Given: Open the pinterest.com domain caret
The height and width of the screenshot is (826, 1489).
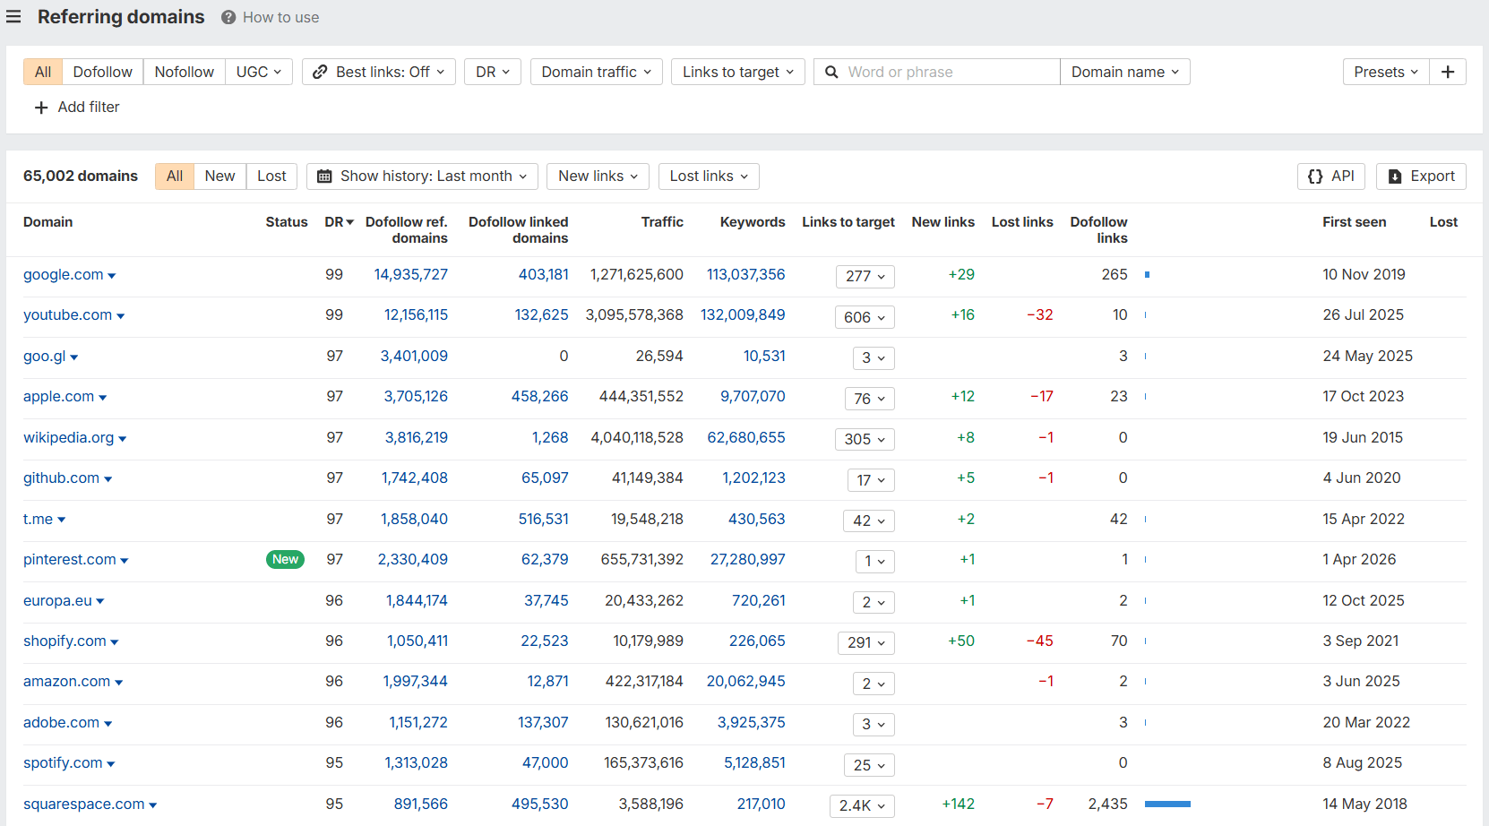Looking at the screenshot, I should pos(125,561).
